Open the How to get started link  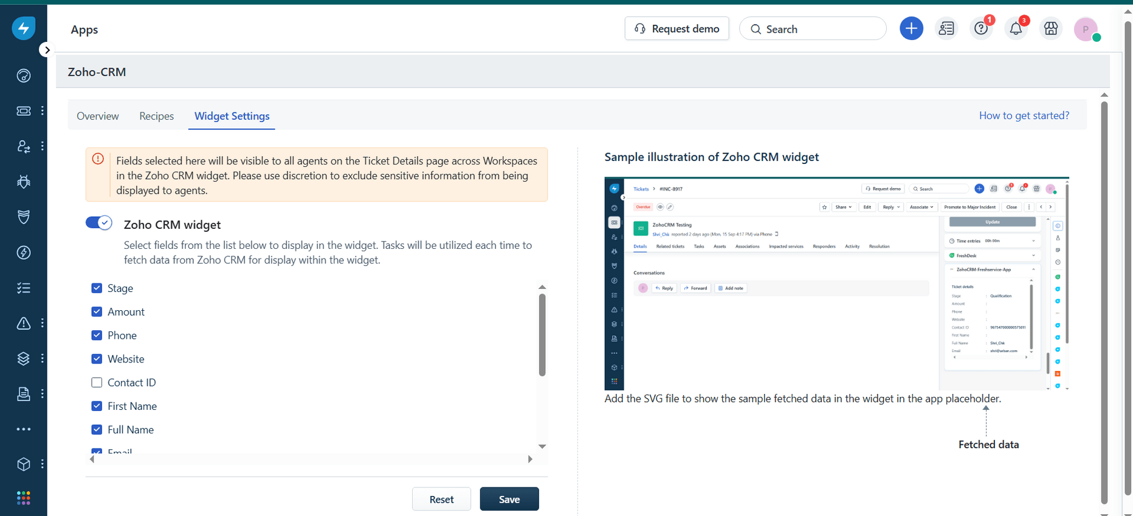tap(1024, 115)
